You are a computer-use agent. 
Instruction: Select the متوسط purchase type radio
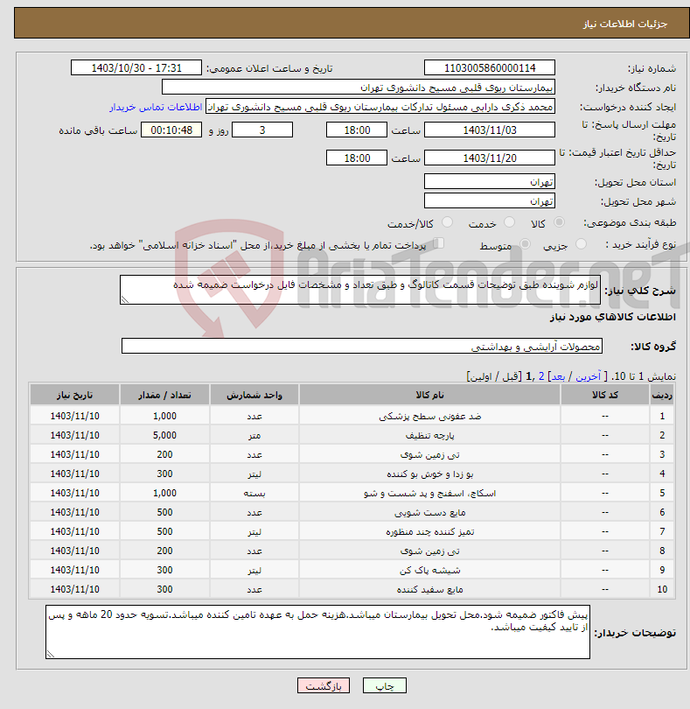pyautogui.click(x=525, y=244)
